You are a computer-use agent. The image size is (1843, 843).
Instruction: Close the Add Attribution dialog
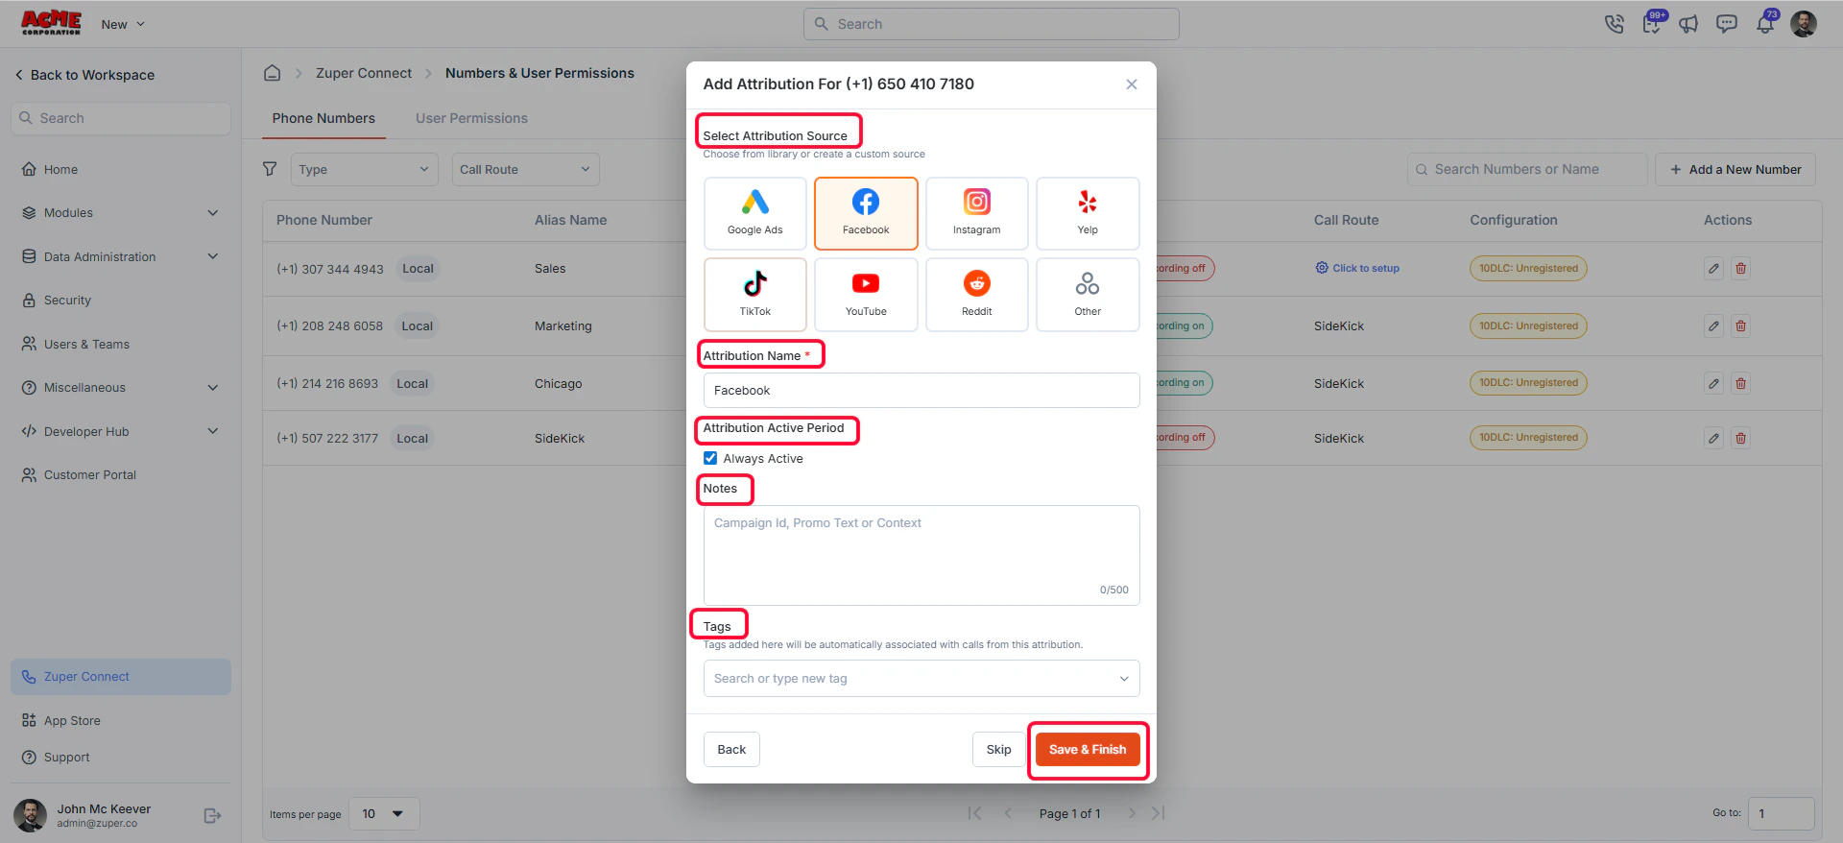coord(1132,84)
